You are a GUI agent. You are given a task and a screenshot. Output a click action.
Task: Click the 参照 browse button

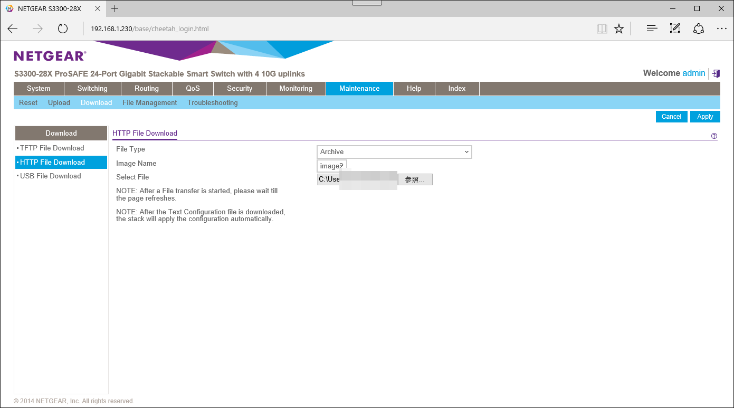415,179
